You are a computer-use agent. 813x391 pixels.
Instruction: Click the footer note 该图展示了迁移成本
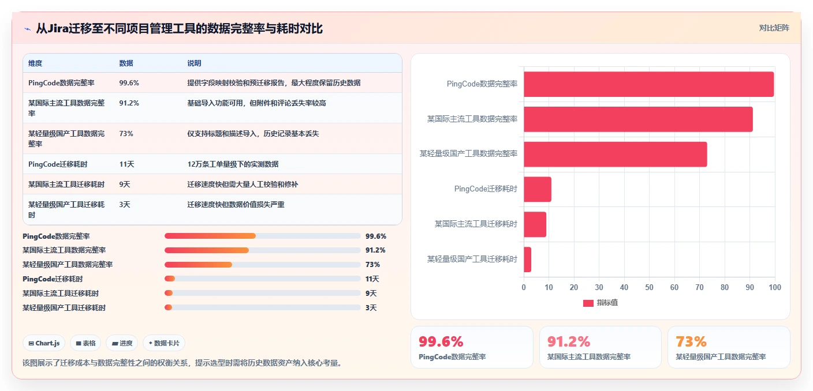coord(182,363)
